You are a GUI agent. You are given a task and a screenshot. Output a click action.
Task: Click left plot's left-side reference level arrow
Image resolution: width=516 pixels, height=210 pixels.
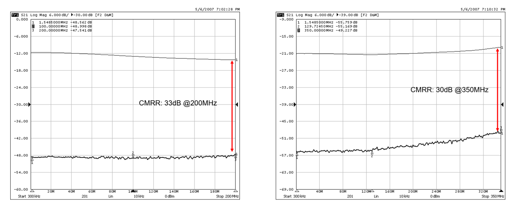point(29,105)
